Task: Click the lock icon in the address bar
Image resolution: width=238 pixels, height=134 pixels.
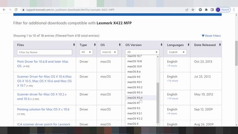Action: point(23,10)
